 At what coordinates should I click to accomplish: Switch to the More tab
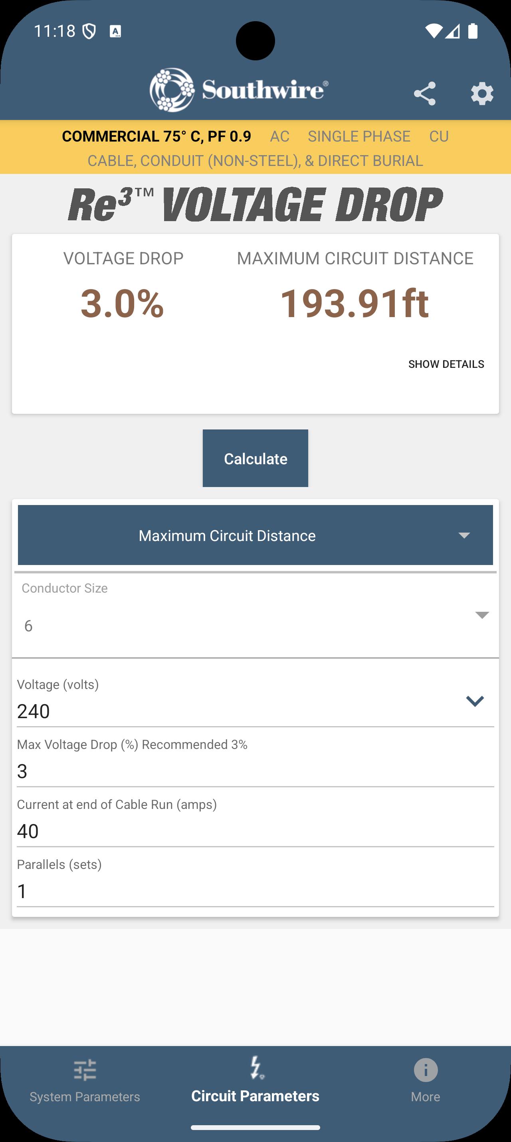pos(426,1097)
